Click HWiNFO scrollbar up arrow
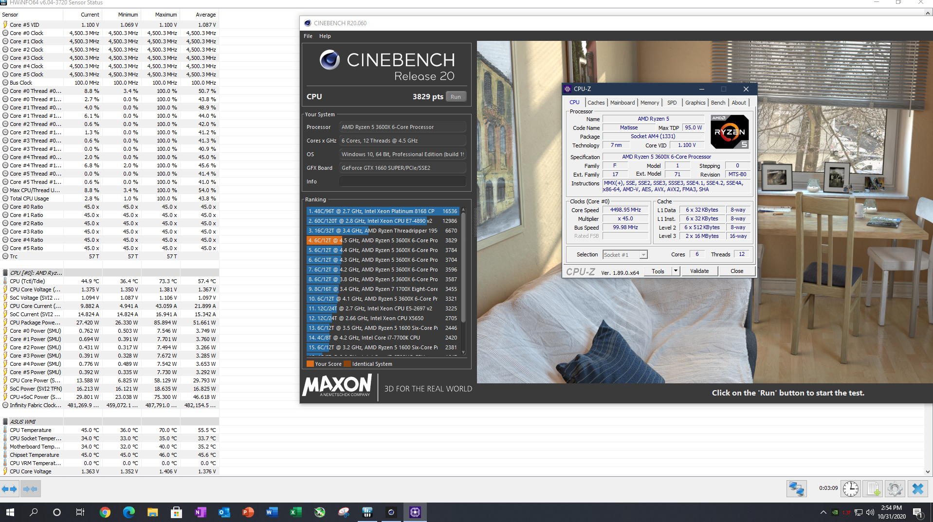The width and height of the screenshot is (933, 522). tap(928, 13)
